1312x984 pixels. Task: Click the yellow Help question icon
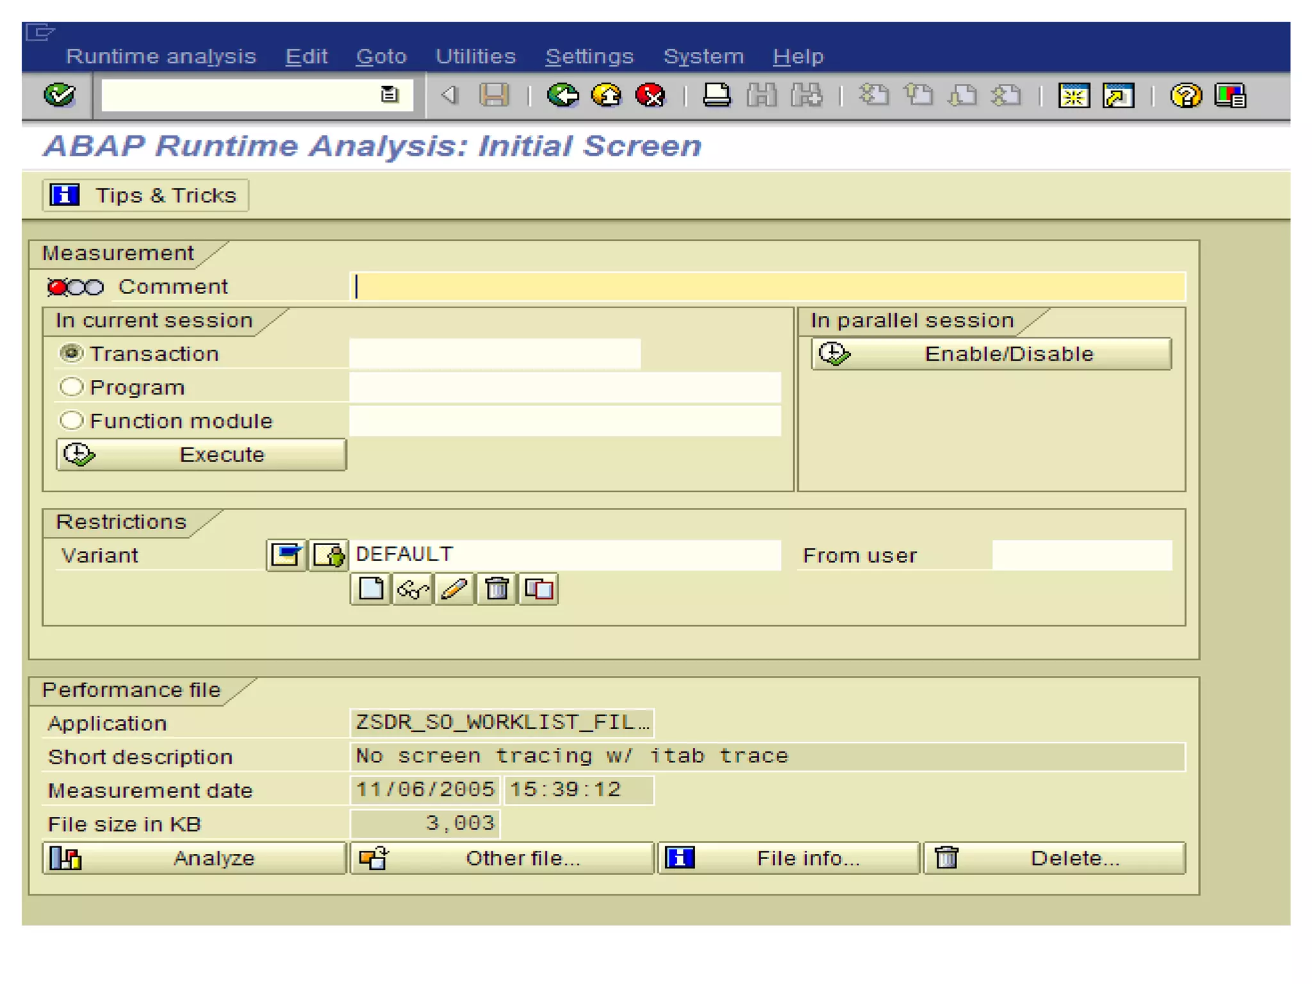pyautogui.click(x=1186, y=95)
